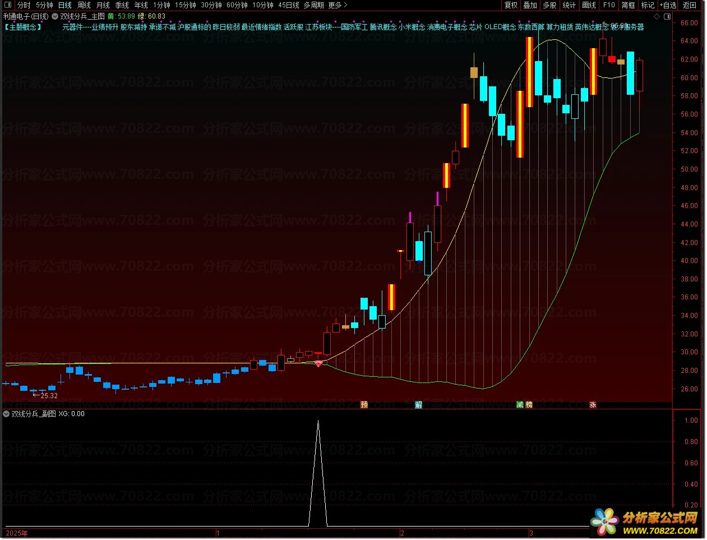Click the month 2 marker on the time axis
Screen dimensions: 707x540
click(402, 533)
